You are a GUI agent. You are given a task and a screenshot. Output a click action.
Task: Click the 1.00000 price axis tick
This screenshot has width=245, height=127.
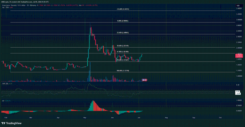(239, 76)
